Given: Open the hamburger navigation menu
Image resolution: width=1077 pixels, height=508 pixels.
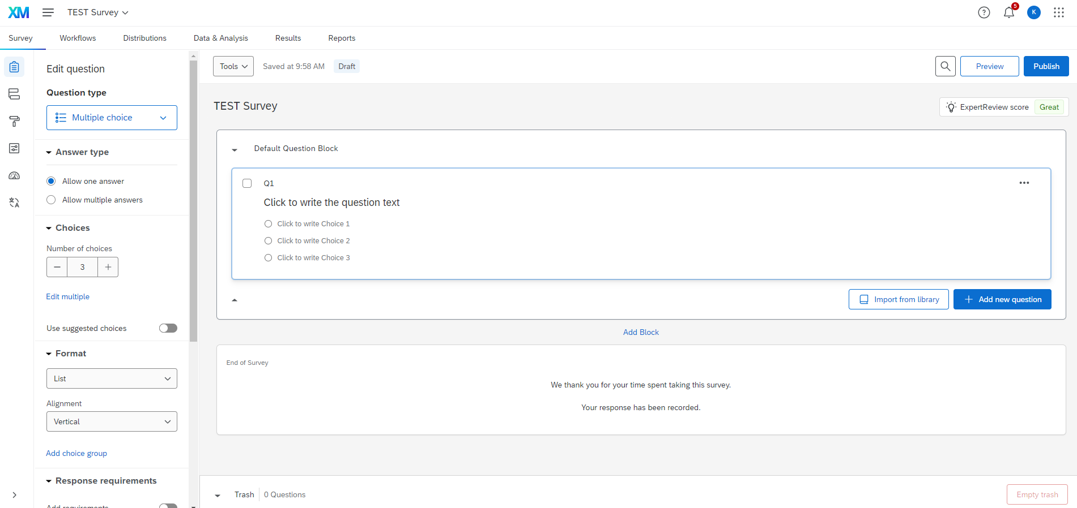Looking at the screenshot, I should coord(48,12).
